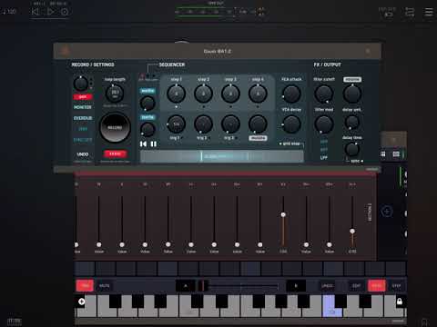The height and width of the screenshot is (327, 437).
Task: Pause the sequencer playback
Action: [154, 144]
